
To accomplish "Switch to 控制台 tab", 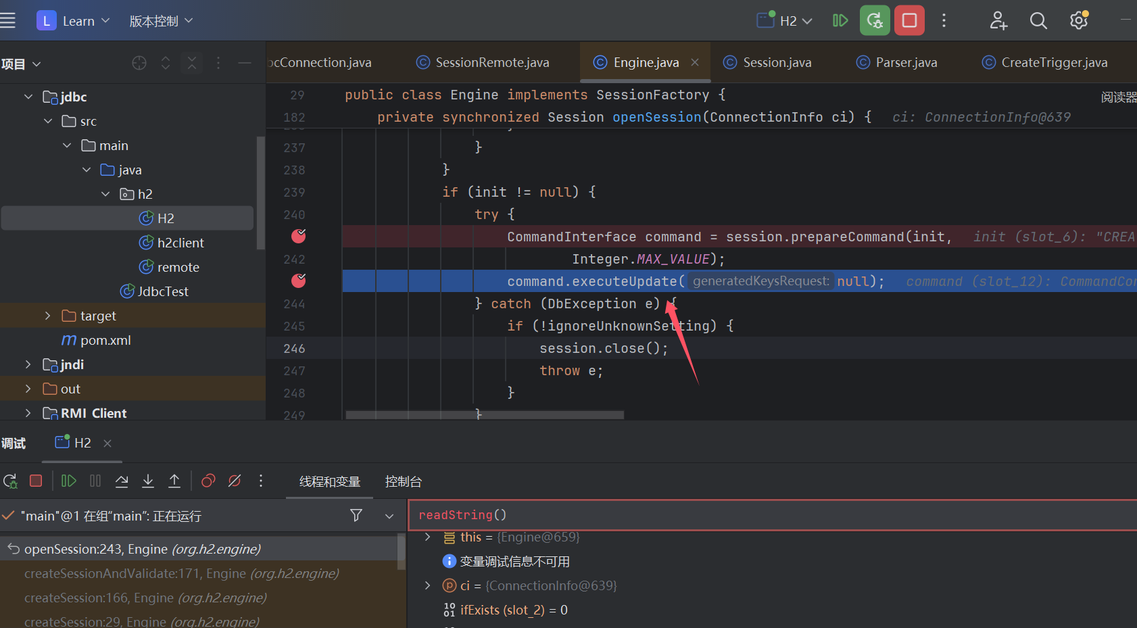I will (404, 481).
